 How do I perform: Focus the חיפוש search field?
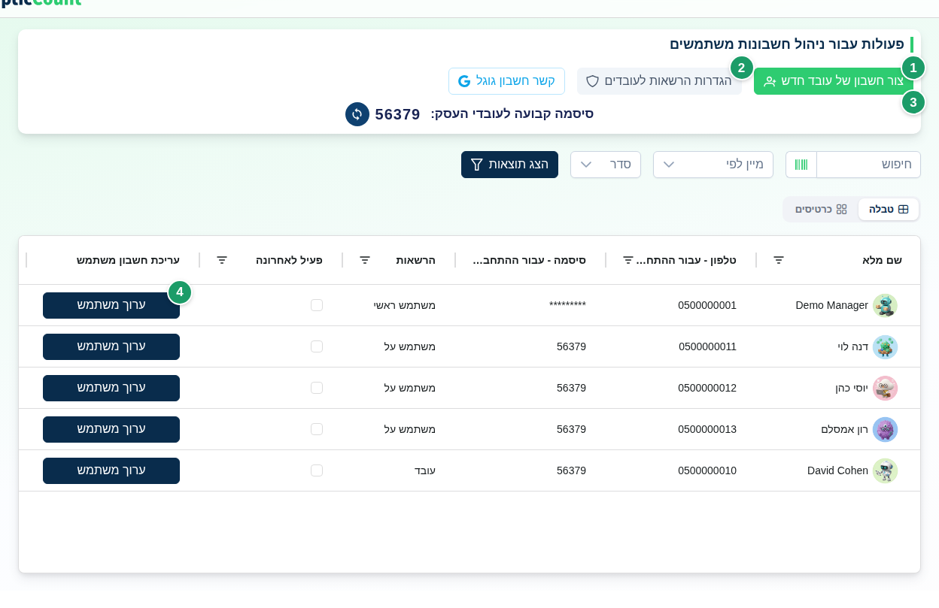[868, 165]
